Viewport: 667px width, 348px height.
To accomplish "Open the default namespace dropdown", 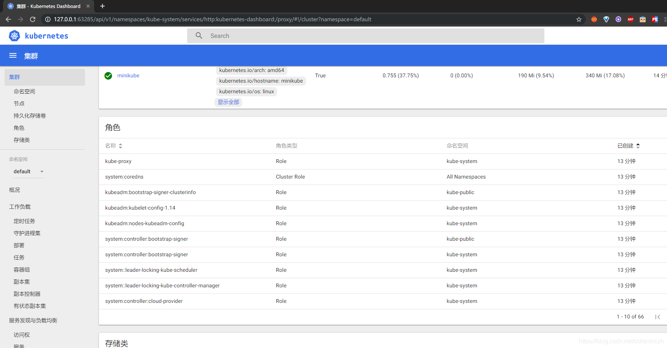I will point(29,171).
